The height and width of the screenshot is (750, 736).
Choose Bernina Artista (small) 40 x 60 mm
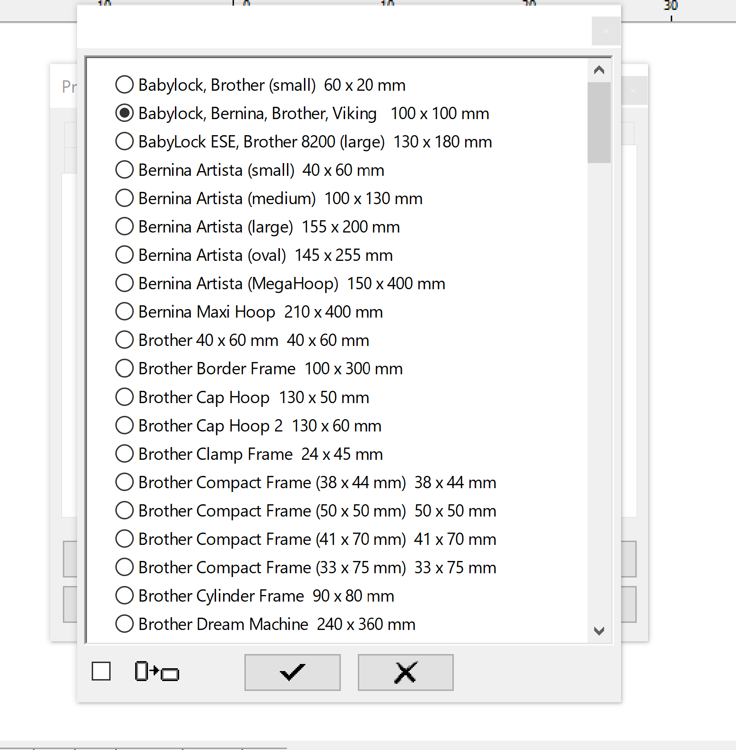(x=124, y=170)
